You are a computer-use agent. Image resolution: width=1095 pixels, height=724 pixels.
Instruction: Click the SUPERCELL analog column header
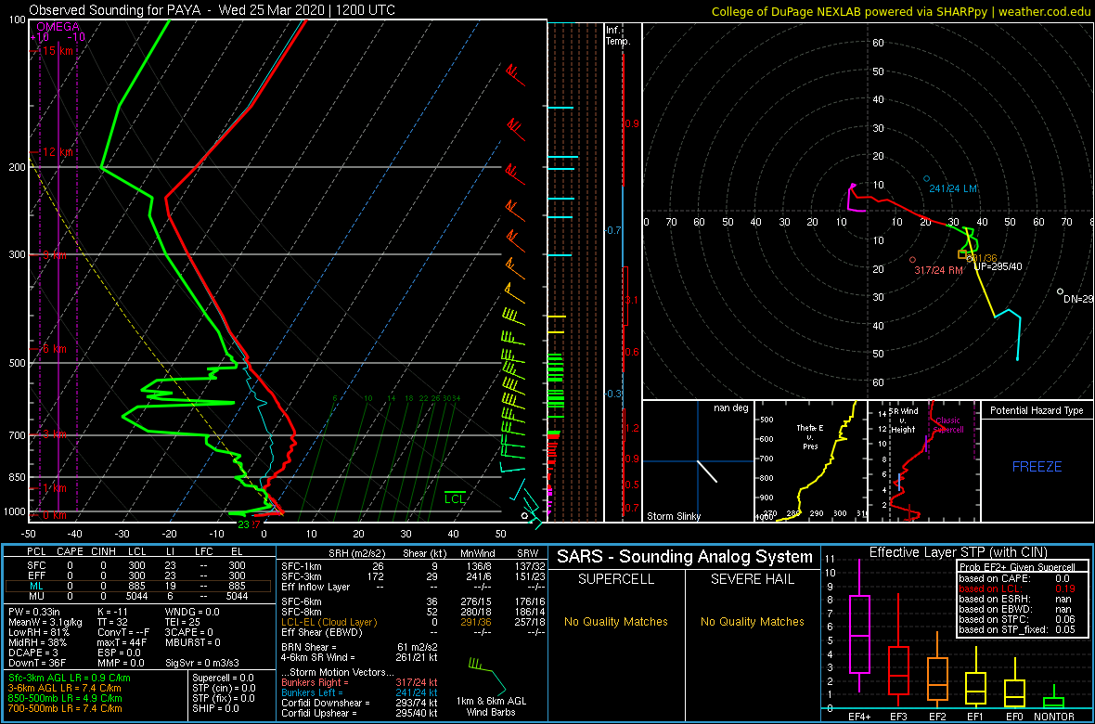coord(616,580)
